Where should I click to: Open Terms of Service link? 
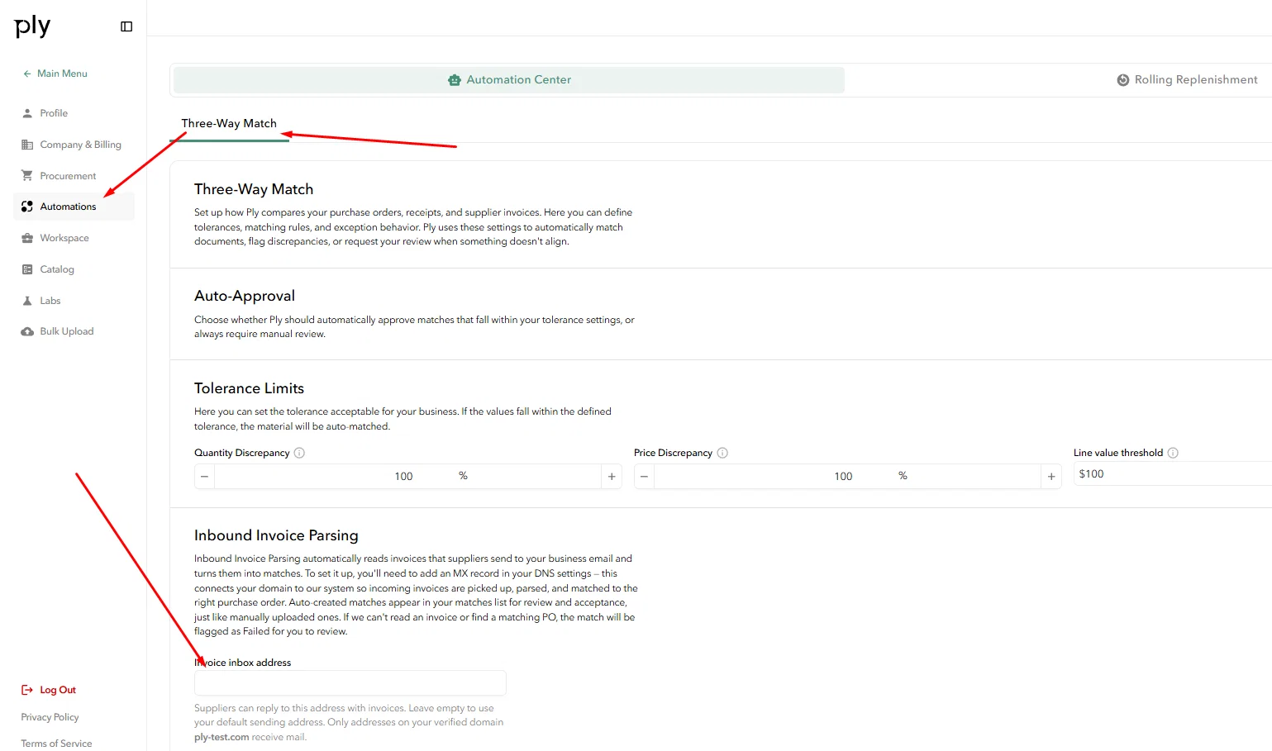click(56, 744)
